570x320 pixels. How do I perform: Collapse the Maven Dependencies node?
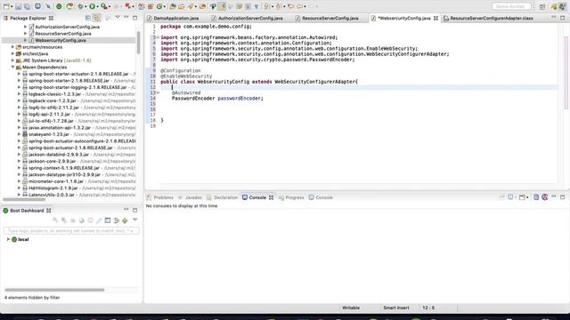tap(12, 68)
